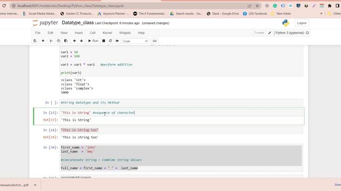Click the Trusted notebook indicator
341x191 pixels.
click(259, 33)
